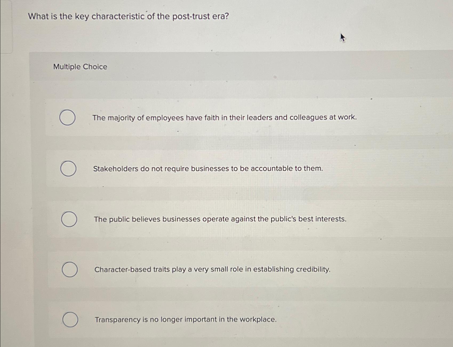Select radio button for 'majority of employees have faith' option
The image size is (453, 347).
point(68,117)
